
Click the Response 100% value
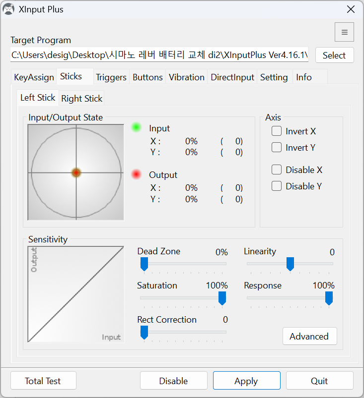click(324, 285)
